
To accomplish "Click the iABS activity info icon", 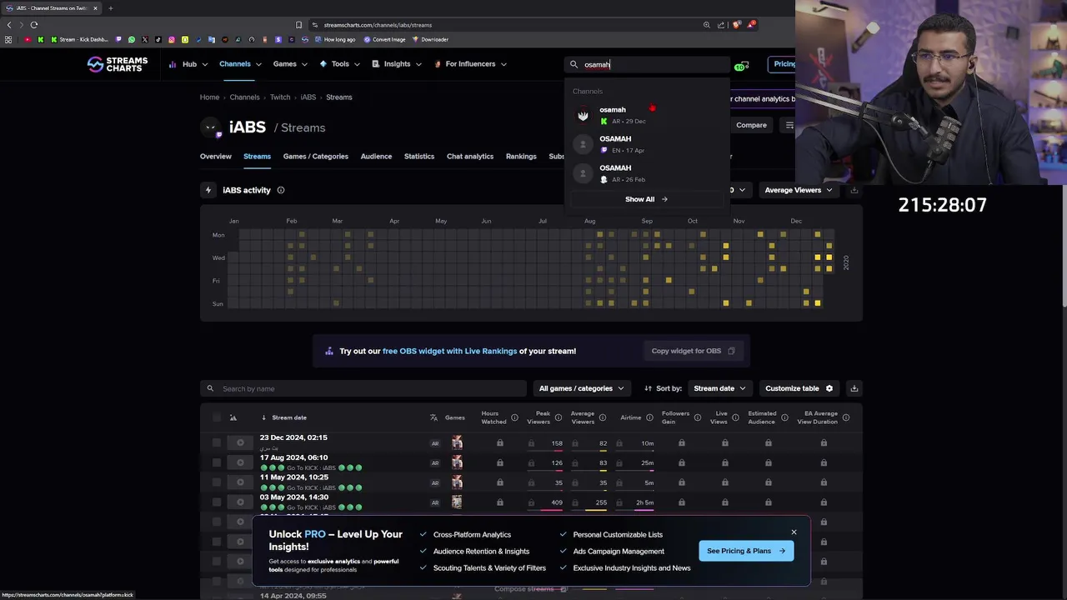I will (x=281, y=190).
